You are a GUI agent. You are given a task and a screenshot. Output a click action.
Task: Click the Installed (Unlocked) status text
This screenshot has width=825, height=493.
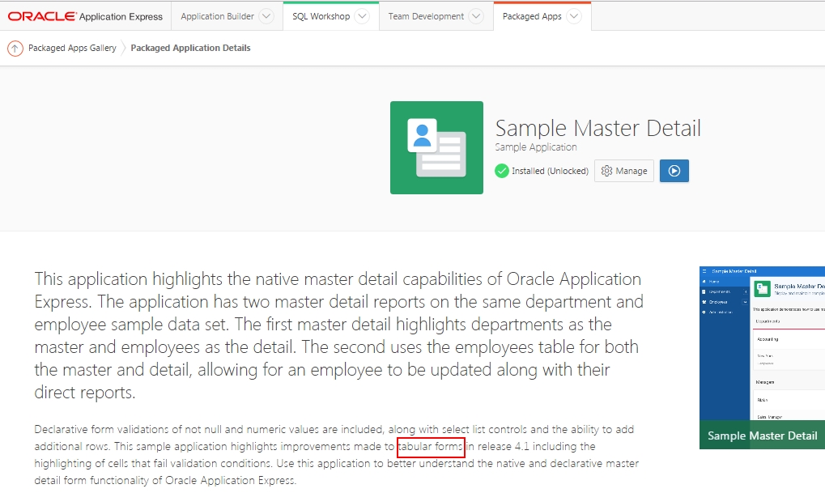pyautogui.click(x=550, y=171)
